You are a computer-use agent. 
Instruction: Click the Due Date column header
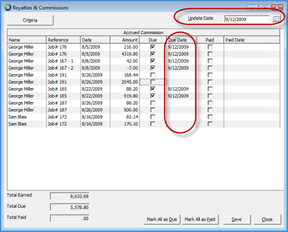click(181, 40)
